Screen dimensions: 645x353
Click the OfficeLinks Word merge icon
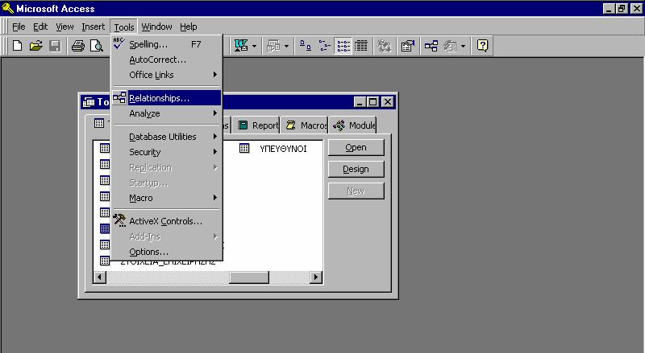click(x=241, y=46)
